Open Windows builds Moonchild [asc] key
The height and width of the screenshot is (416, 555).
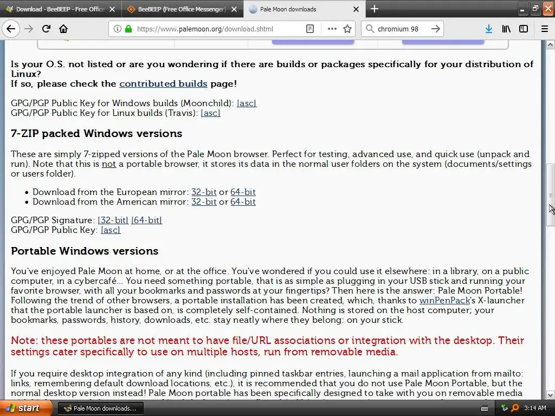point(247,103)
